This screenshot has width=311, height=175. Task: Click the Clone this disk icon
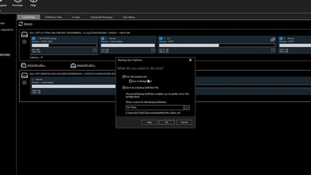[x=23, y=65]
